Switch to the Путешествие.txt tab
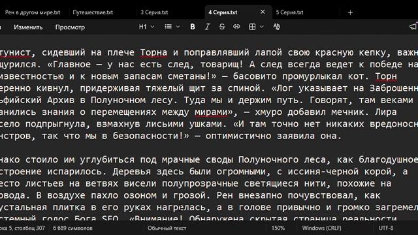 93,12
